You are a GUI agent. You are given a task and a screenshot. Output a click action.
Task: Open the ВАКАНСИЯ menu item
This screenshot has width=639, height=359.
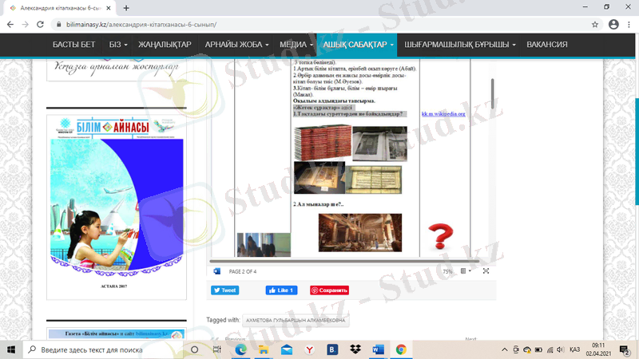coord(548,45)
